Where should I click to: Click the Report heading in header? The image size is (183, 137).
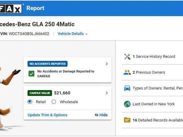(36, 8)
